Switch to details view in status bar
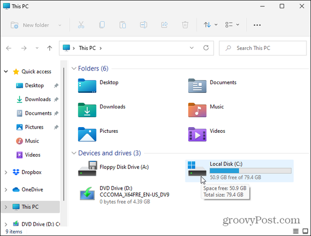Viewport: 311px width, 236px height. coord(296,231)
